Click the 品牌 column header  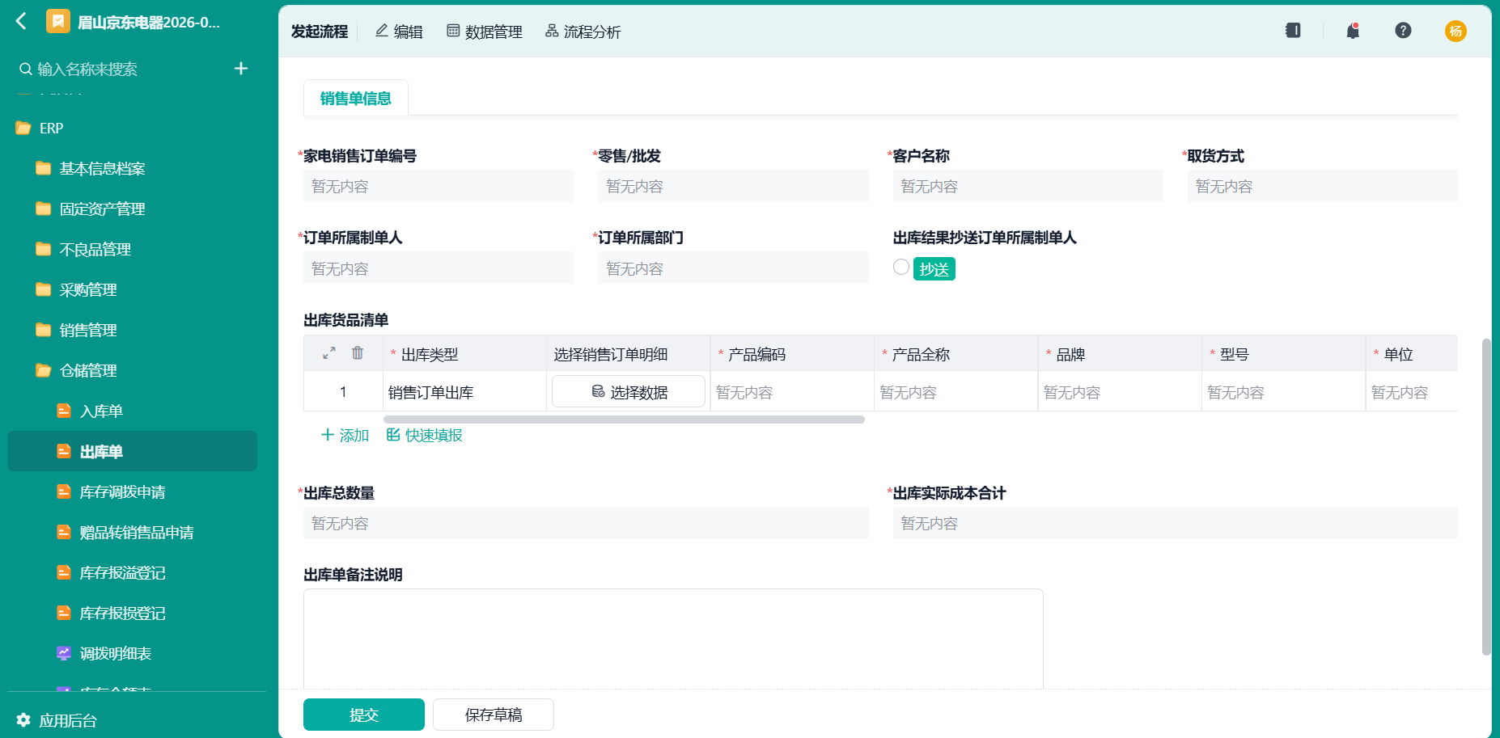1120,354
